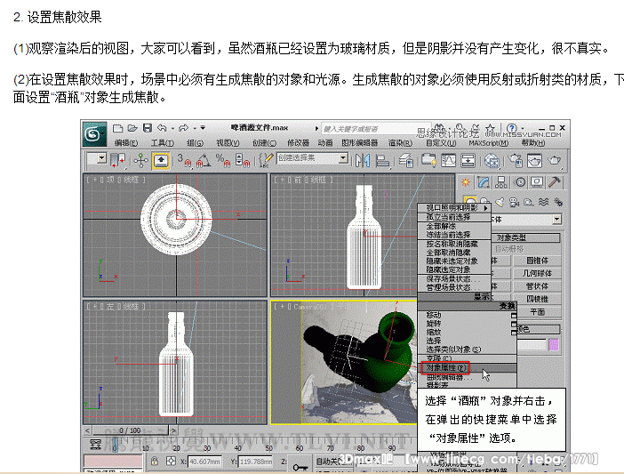The image size is (624, 474).
Task: Select the Cameras category icon
Action: [514, 202]
